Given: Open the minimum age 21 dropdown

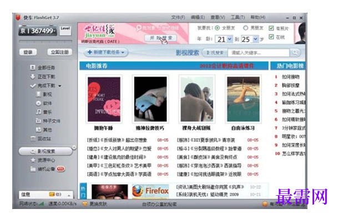Looking at the screenshot, I should 229,39.
